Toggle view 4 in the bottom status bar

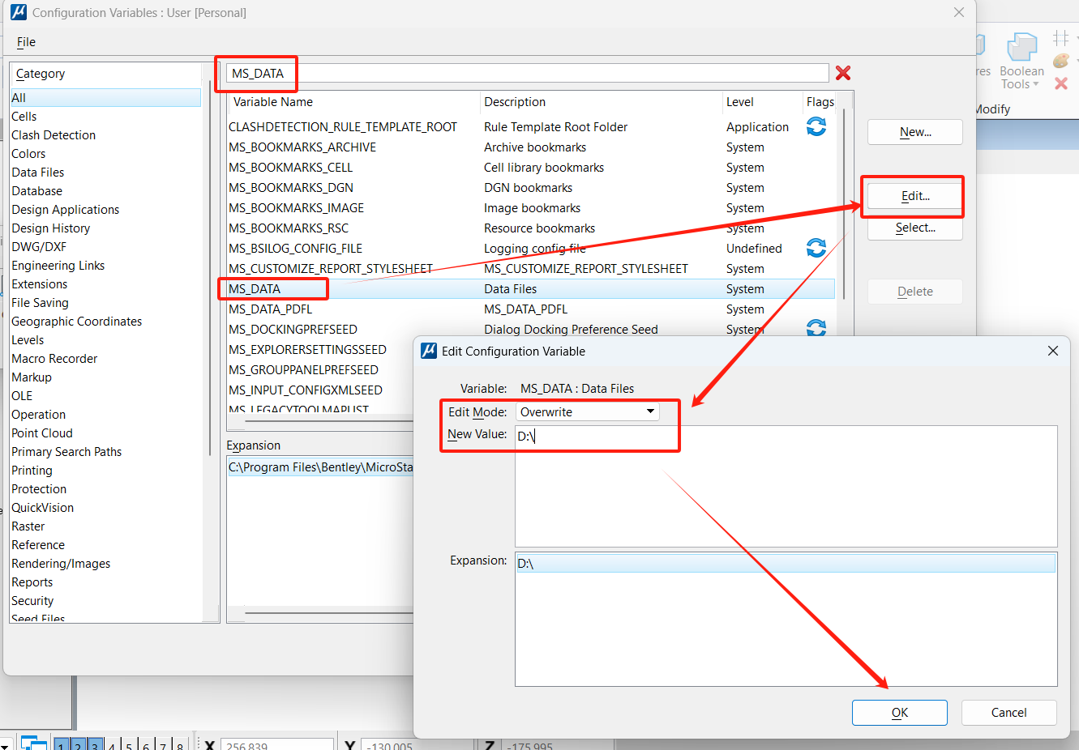pos(112,744)
